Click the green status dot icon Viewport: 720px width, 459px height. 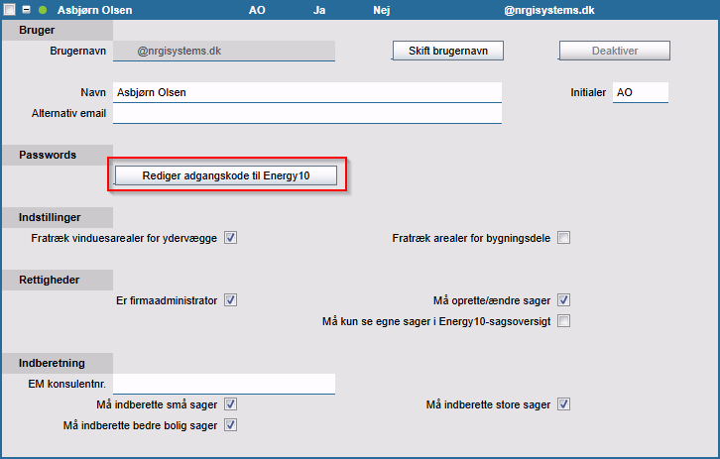pos(43,10)
